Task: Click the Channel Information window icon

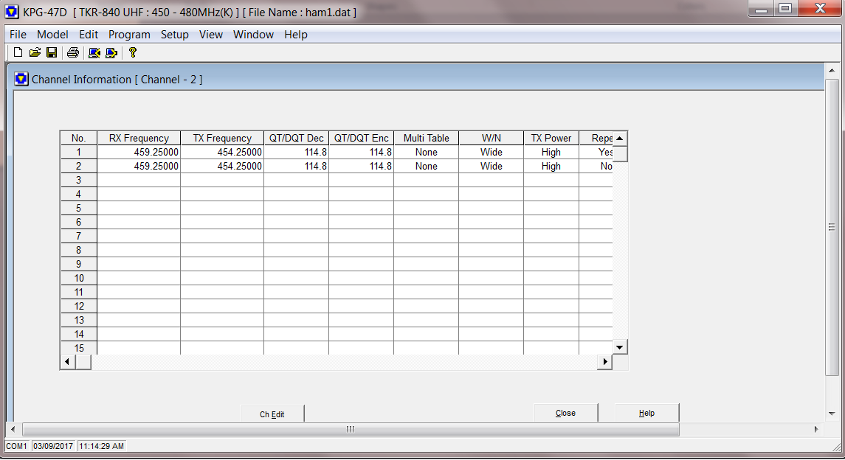Action: click(x=21, y=79)
